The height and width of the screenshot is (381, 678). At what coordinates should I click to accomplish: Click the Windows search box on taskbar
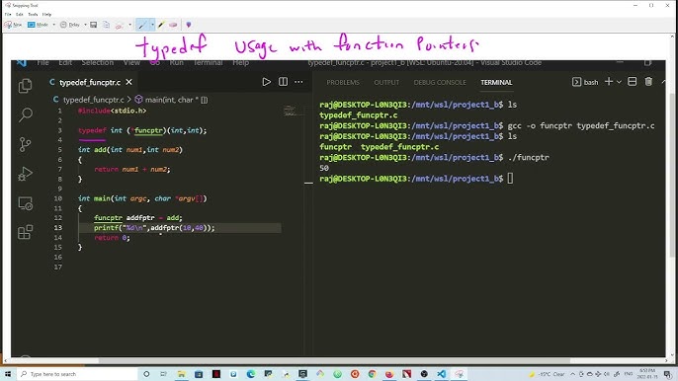[78, 374]
